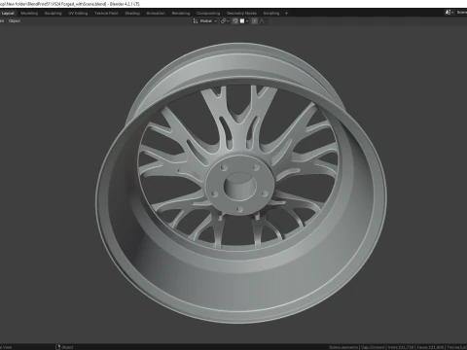Switch to the Shading workspace tab
The width and height of the screenshot is (467, 350).
132,14
